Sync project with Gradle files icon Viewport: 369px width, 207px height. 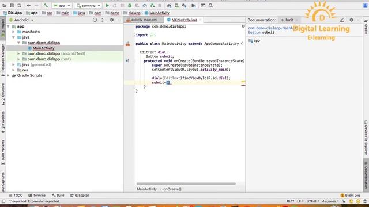click(169, 5)
